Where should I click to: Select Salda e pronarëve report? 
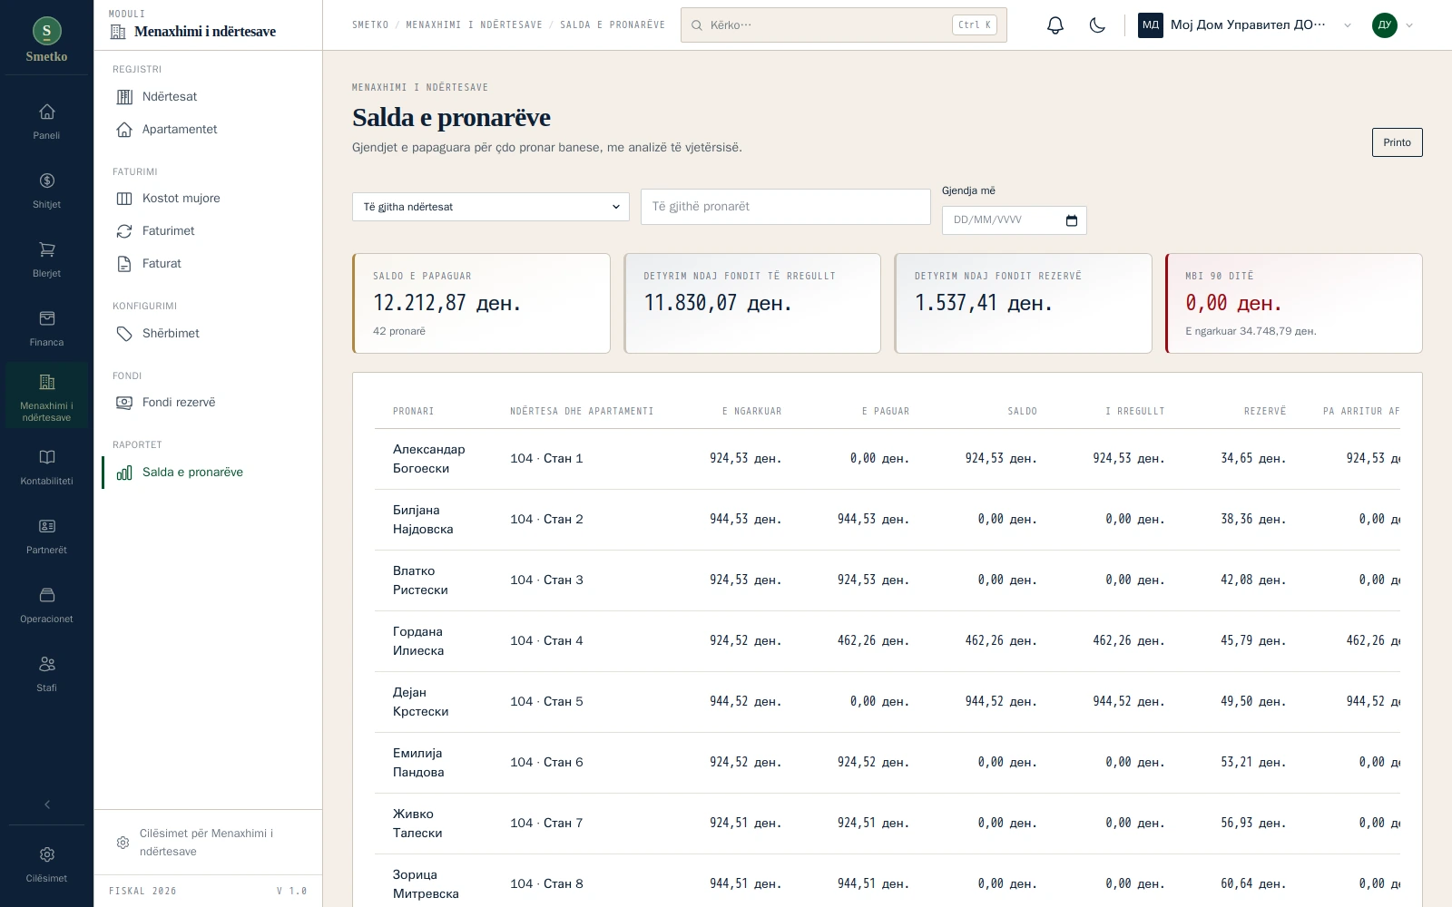point(209,473)
